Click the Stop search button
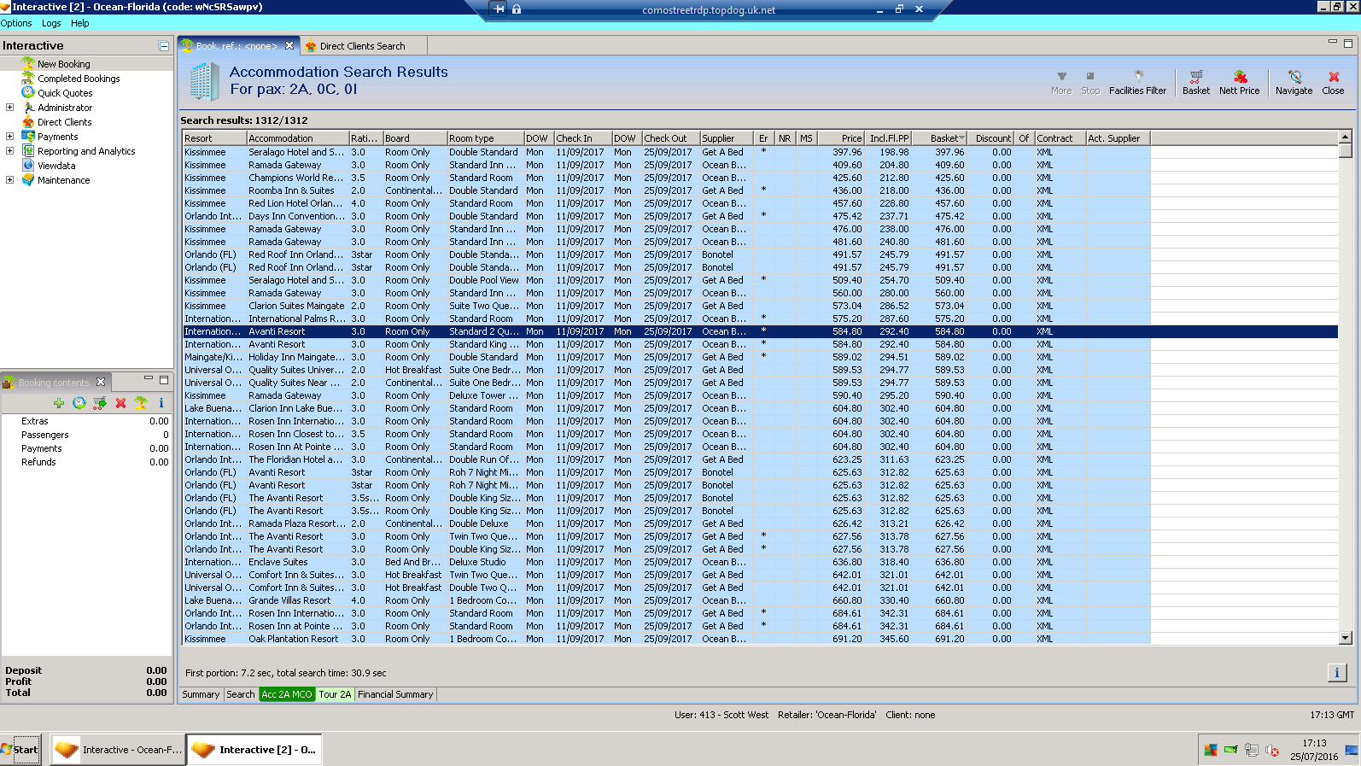The height and width of the screenshot is (766, 1361). tap(1090, 82)
